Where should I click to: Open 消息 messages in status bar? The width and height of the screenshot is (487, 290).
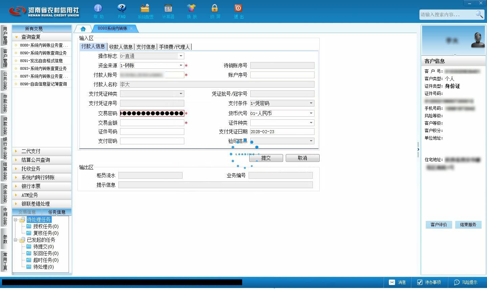click(397, 282)
